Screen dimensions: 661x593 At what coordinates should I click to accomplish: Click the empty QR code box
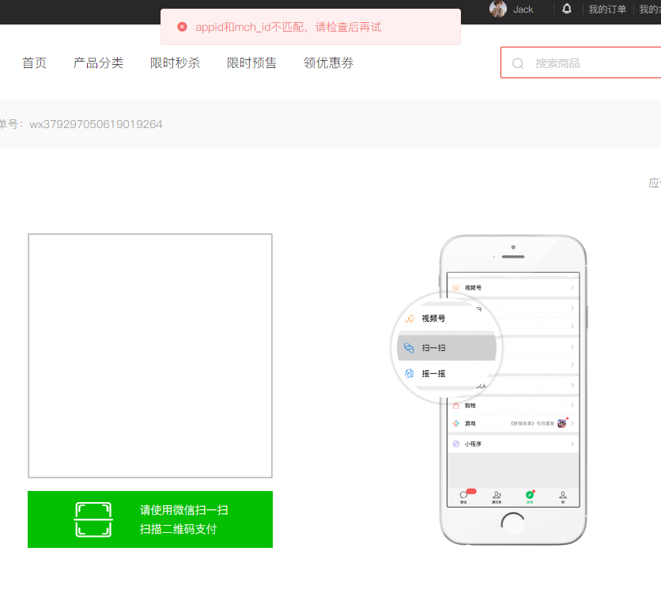click(150, 356)
